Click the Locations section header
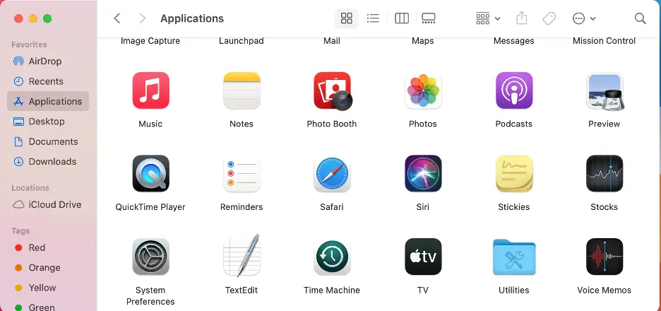This screenshot has height=311, width=661. pos(30,188)
